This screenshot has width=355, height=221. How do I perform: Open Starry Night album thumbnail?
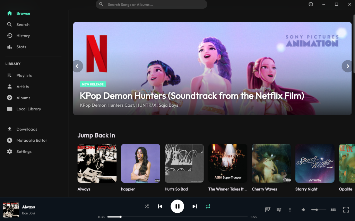click(x=315, y=163)
